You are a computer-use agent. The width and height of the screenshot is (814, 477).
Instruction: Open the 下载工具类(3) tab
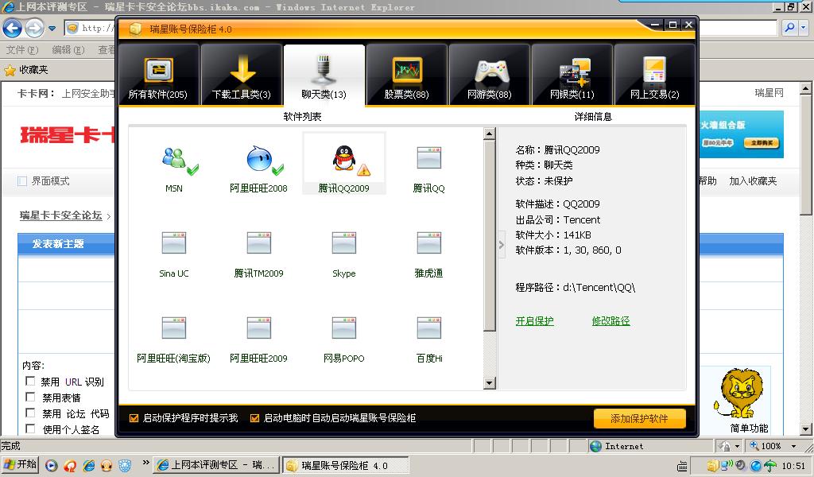point(242,75)
